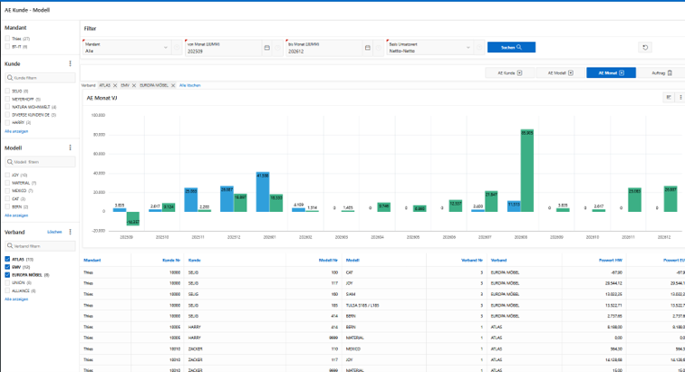
Task: Check the ALLIANCE Verband checkbox
Action: pos(7,291)
